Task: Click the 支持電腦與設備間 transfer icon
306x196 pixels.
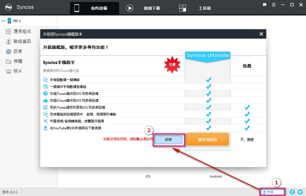Action: click(45, 114)
